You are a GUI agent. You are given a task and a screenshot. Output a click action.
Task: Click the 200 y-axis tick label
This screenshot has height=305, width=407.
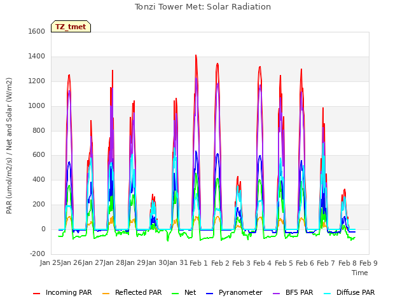39,205
